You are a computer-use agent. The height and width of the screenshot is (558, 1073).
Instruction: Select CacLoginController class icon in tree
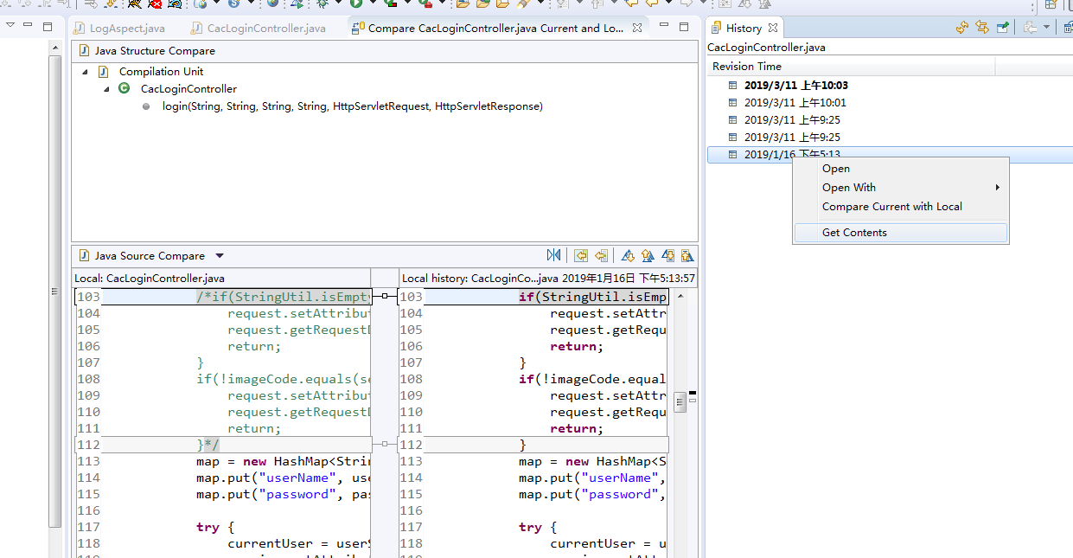[125, 88]
